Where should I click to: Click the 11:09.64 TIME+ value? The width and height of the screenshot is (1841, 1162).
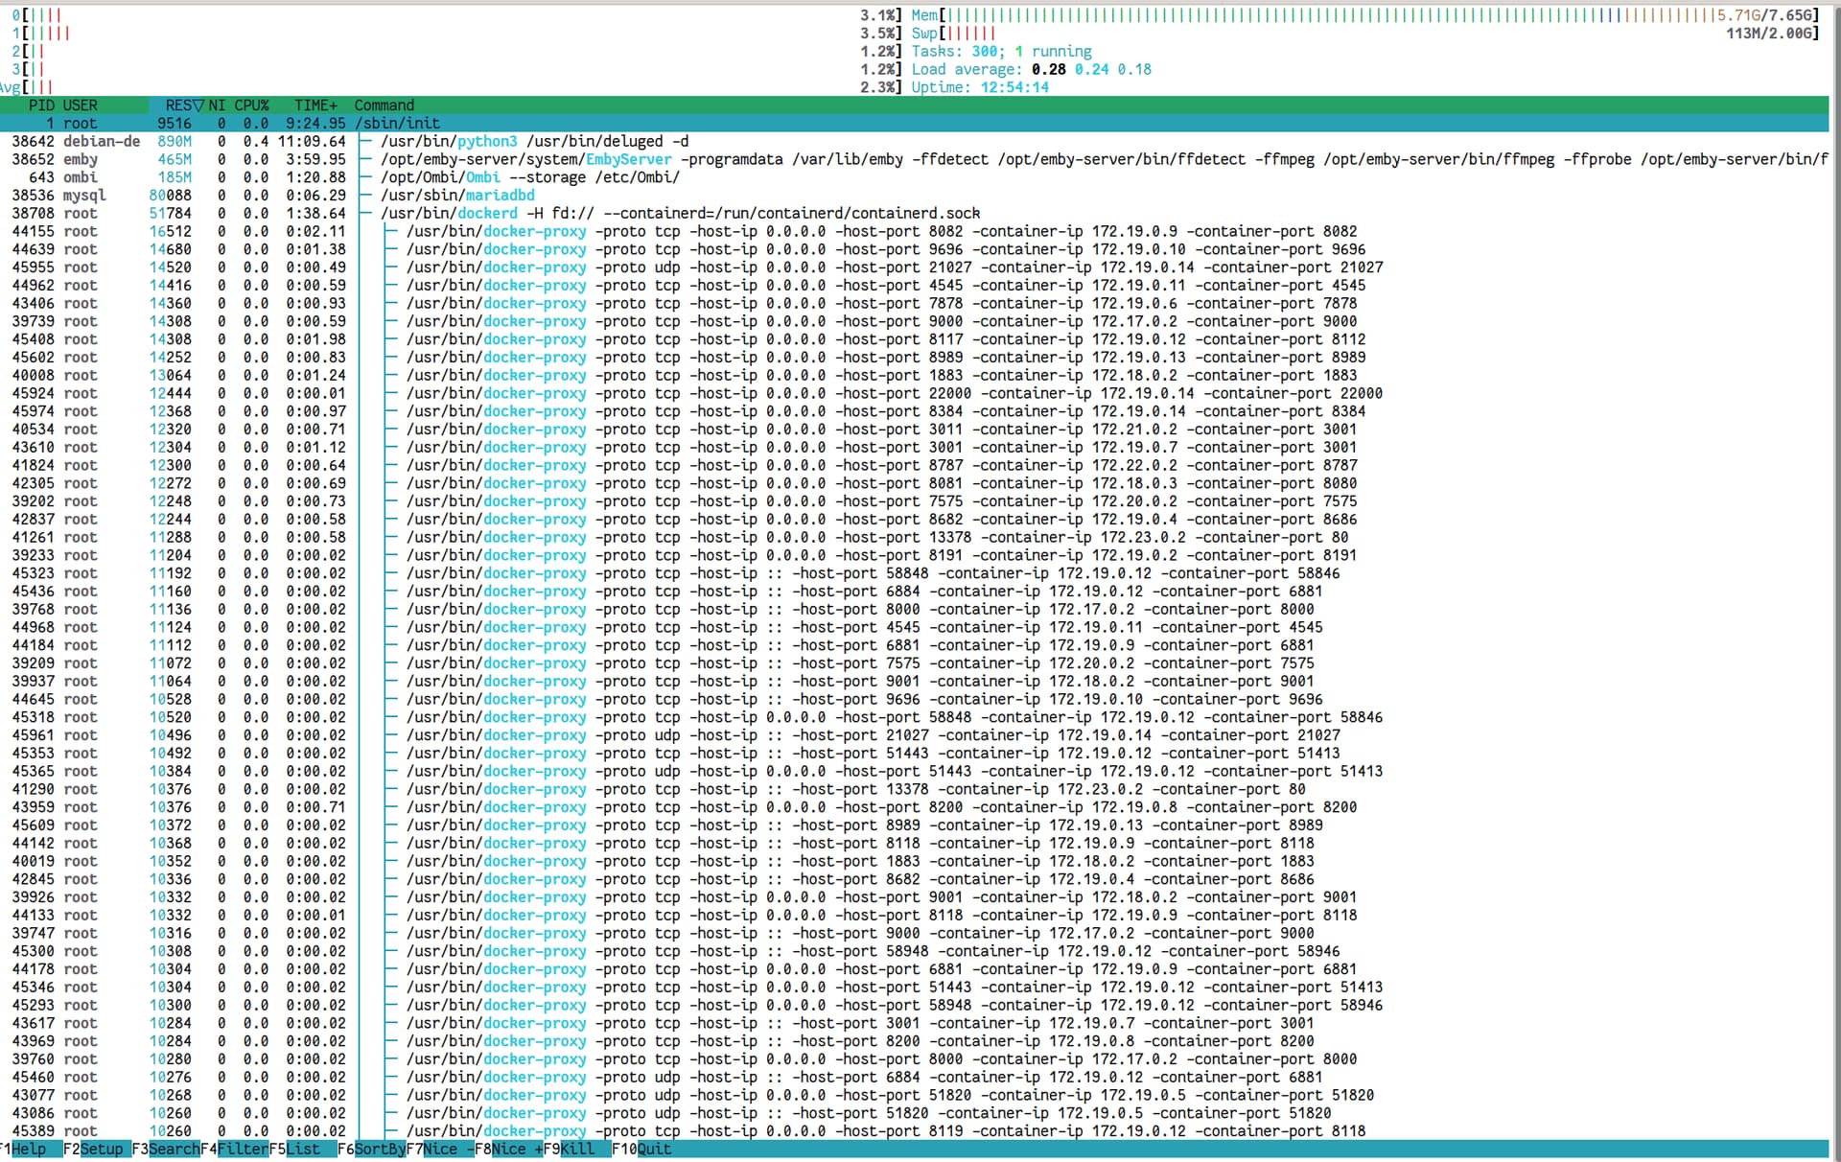[312, 142]
